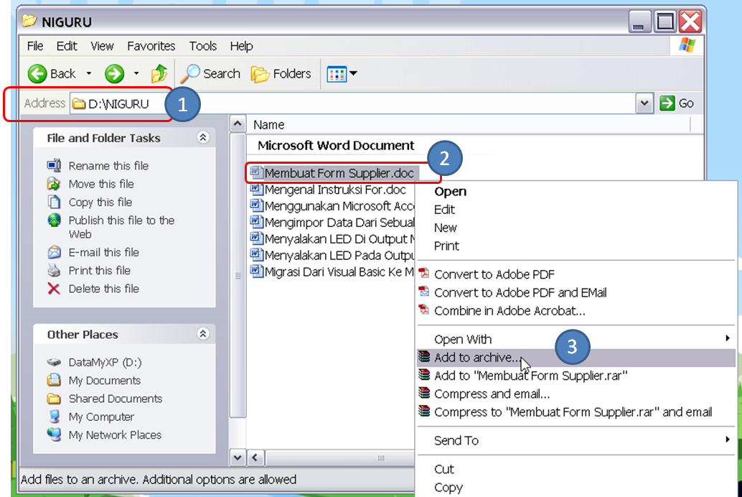The height and width of the screenshot is (497, 742).
Task: Select the WinRAR Add to archive icon
Action: 423,356
